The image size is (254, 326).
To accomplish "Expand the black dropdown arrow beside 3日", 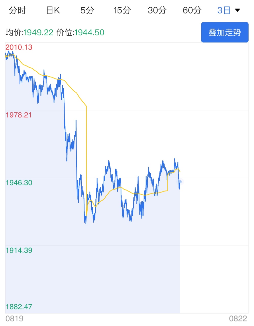I will (x=237, y=10).
